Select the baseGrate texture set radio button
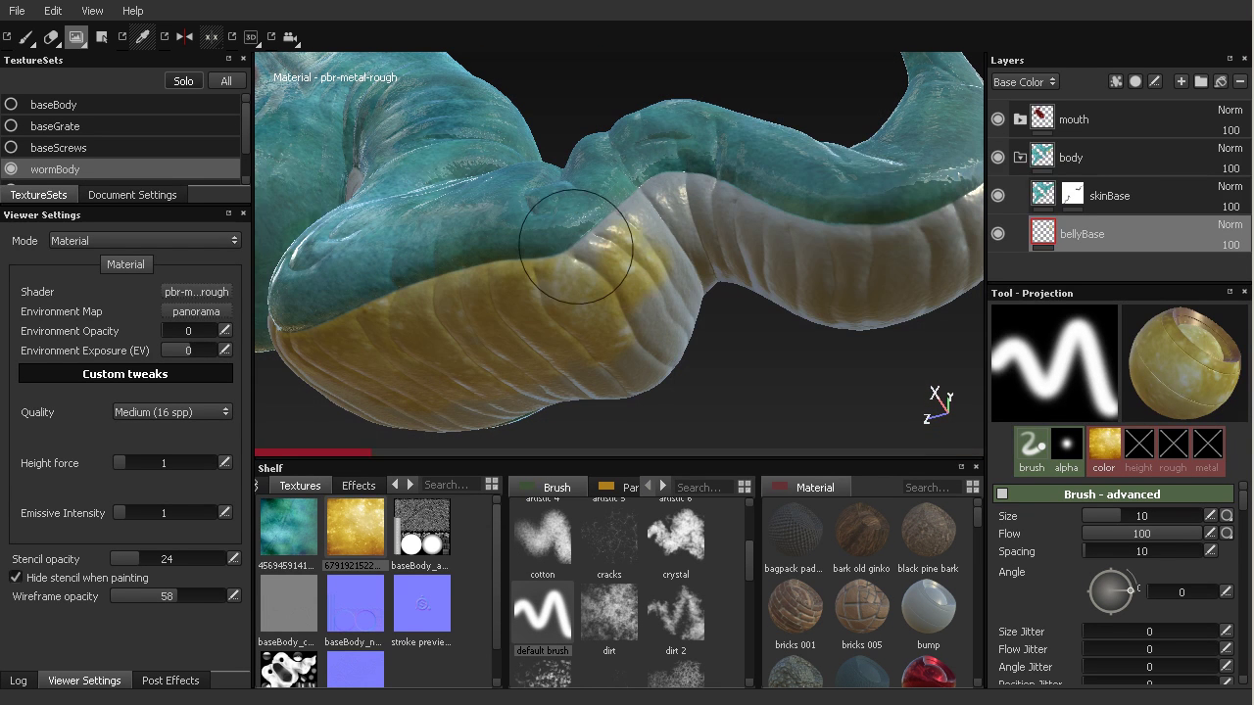 pyautogui.click(x=11, y=126)
